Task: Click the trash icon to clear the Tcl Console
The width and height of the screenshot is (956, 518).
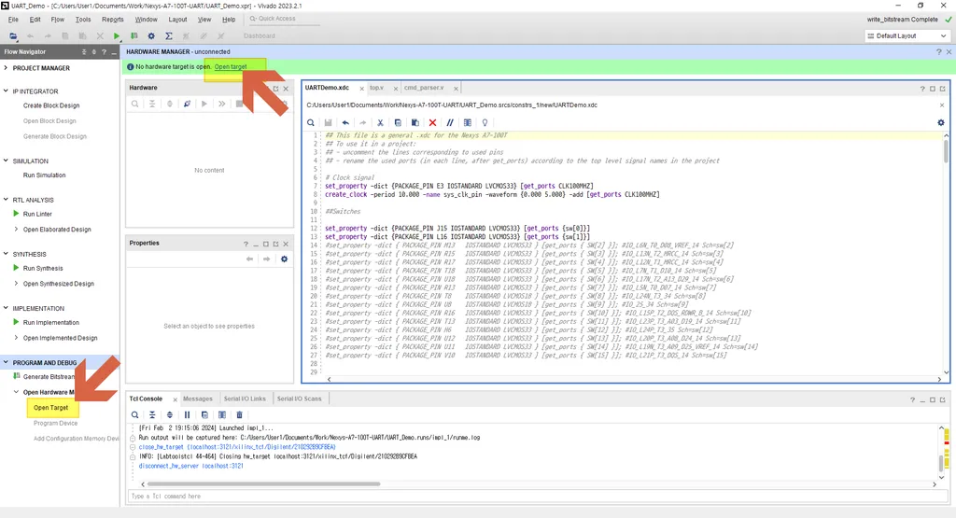Action: point(240,415)
